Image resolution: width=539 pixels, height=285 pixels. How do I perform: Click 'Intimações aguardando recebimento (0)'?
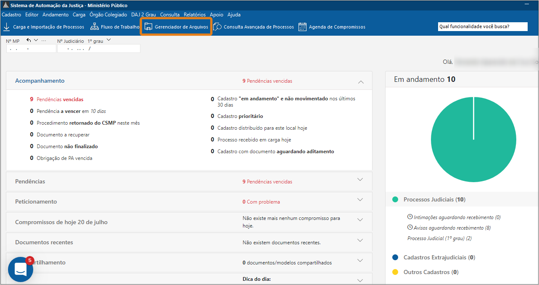click(457, 217)
